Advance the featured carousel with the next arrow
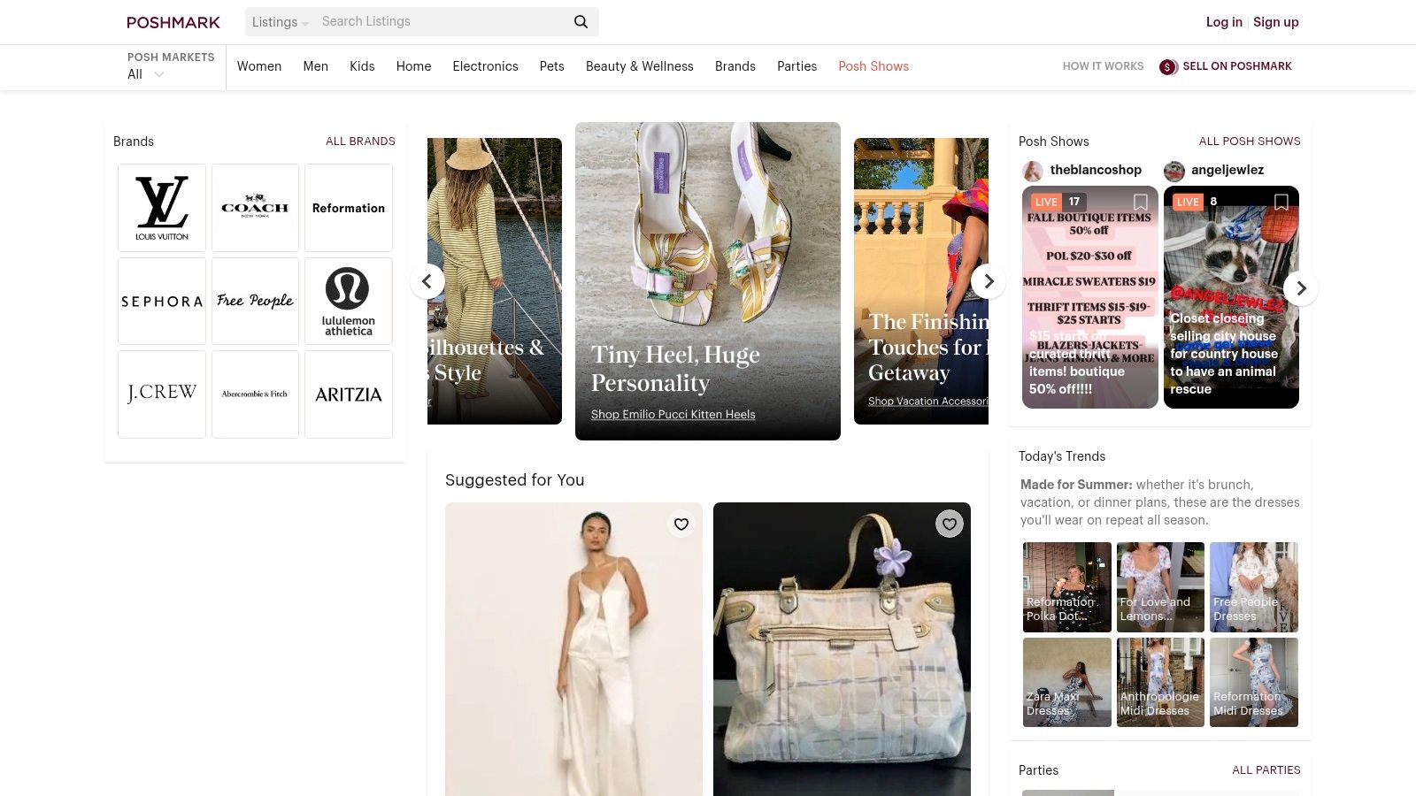The image size is (1416, 796). pos(989,281)
